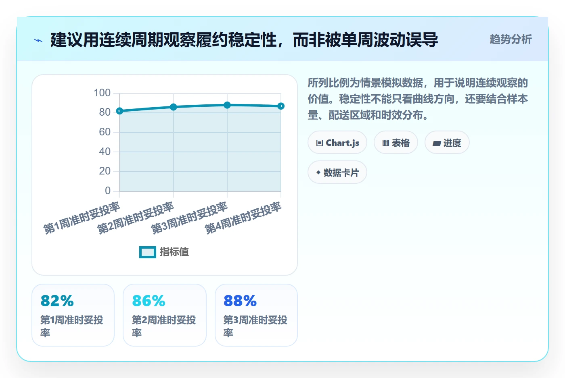Screen dimensions: 565x378
Task: Open the 88% 第3周准时妥投率 card
Action: 256,315
